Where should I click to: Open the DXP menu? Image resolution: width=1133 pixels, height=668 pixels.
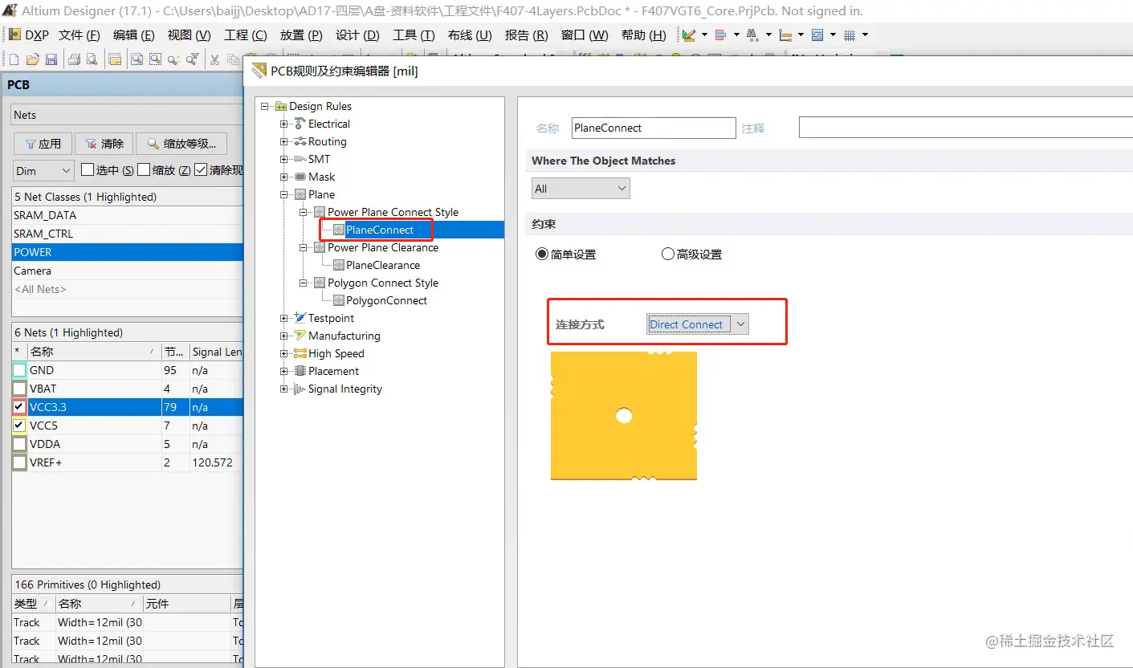coord(29,35)
